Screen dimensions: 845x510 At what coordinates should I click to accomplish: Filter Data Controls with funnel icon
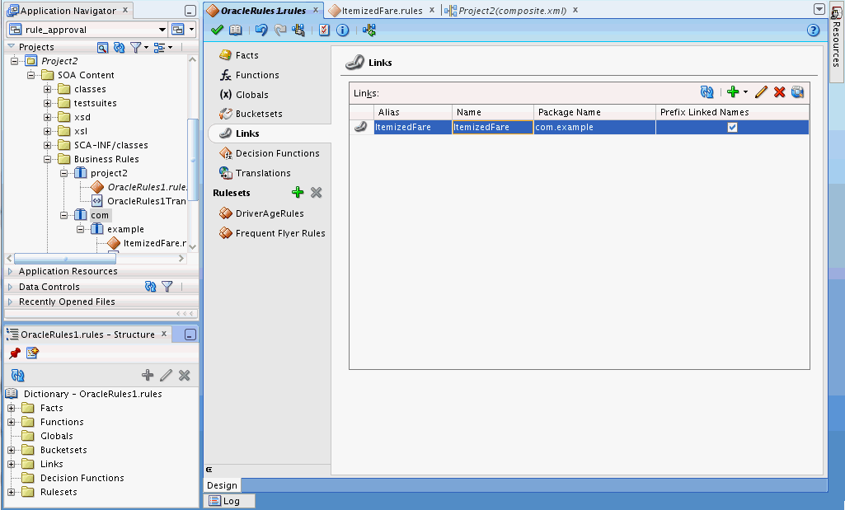point(167,287)
